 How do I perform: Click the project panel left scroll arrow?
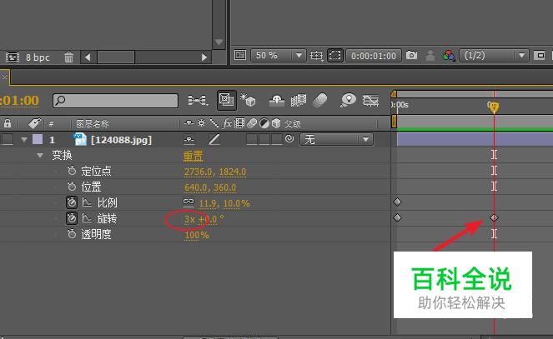tap(88, 57)
